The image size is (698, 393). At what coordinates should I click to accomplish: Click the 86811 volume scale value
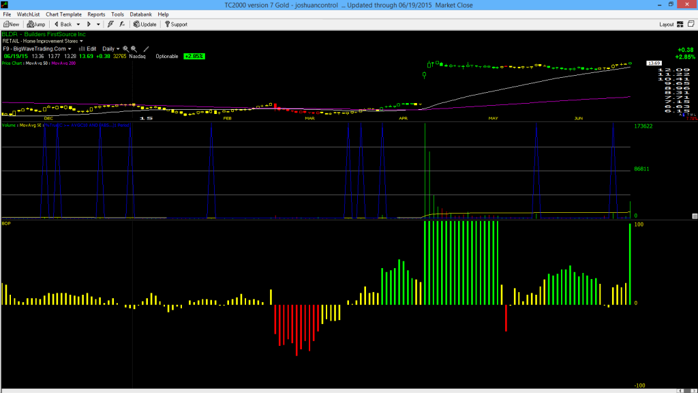(x=641, y=169)
